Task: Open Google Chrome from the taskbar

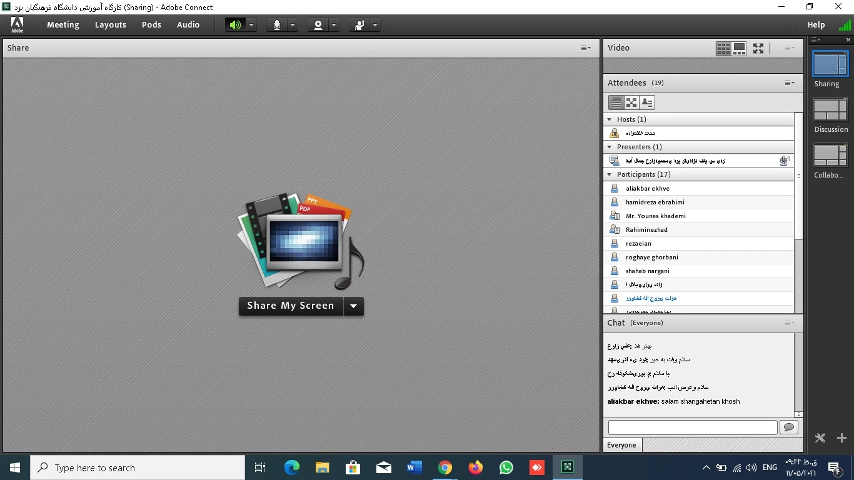Action: click(x=445, y=467)
